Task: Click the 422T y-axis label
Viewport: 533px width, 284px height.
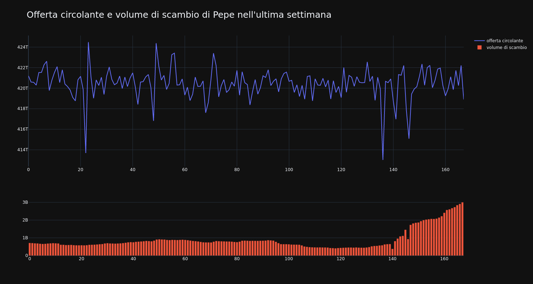Action: [x=22, y=68]
